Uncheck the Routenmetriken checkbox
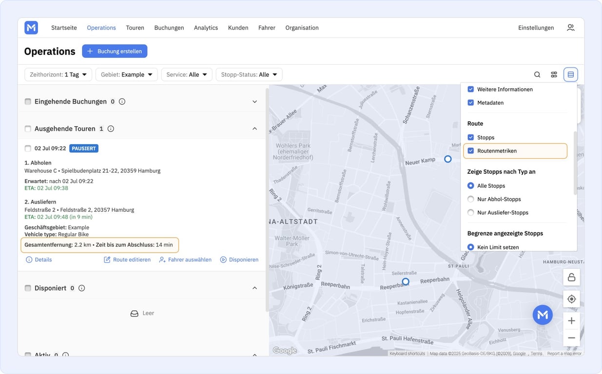The height and width of the screenshot is (374, 602). coord(470,151)
